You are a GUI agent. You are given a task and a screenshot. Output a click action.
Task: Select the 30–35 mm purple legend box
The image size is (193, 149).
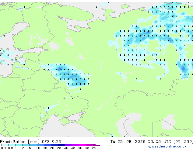click(x=68, y=145)
